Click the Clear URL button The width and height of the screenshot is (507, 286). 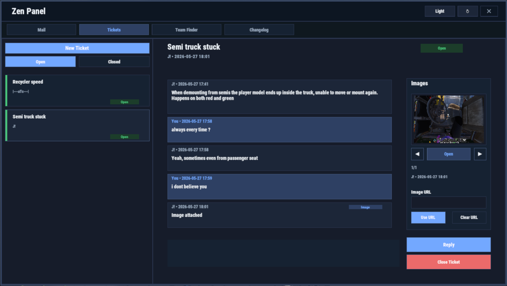469,218
